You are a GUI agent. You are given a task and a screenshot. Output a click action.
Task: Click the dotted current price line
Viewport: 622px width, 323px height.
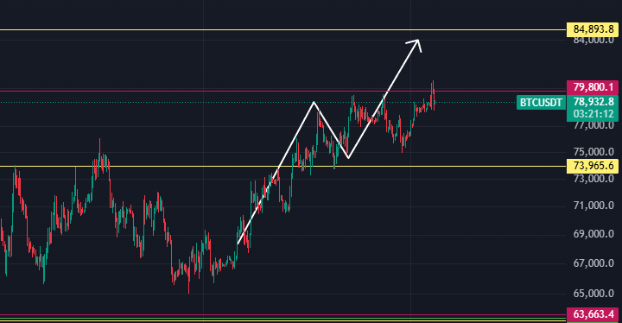257,103
